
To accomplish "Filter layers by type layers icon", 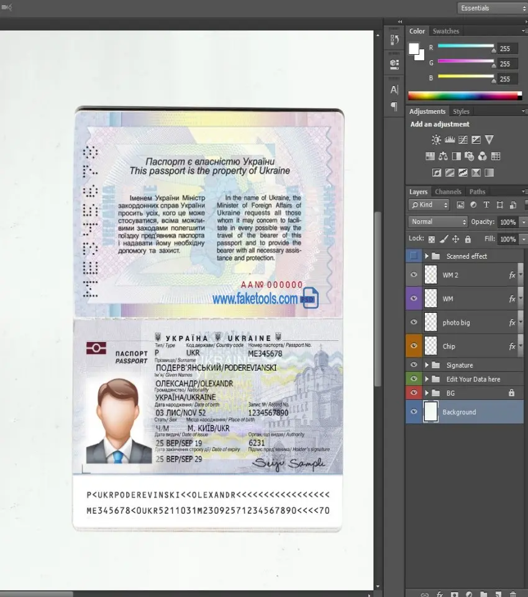I will [486, 205].
